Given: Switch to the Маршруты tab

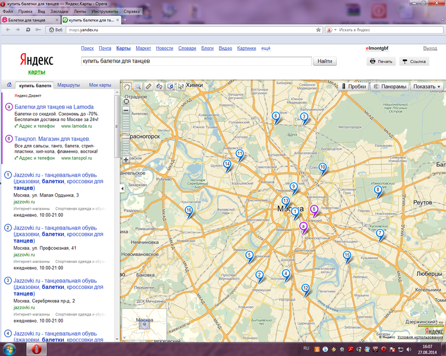Looking at the screenshot, I should tap(68, 85).
